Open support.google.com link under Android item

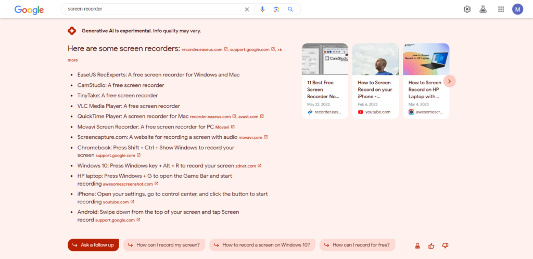click(x=118, y=220)
